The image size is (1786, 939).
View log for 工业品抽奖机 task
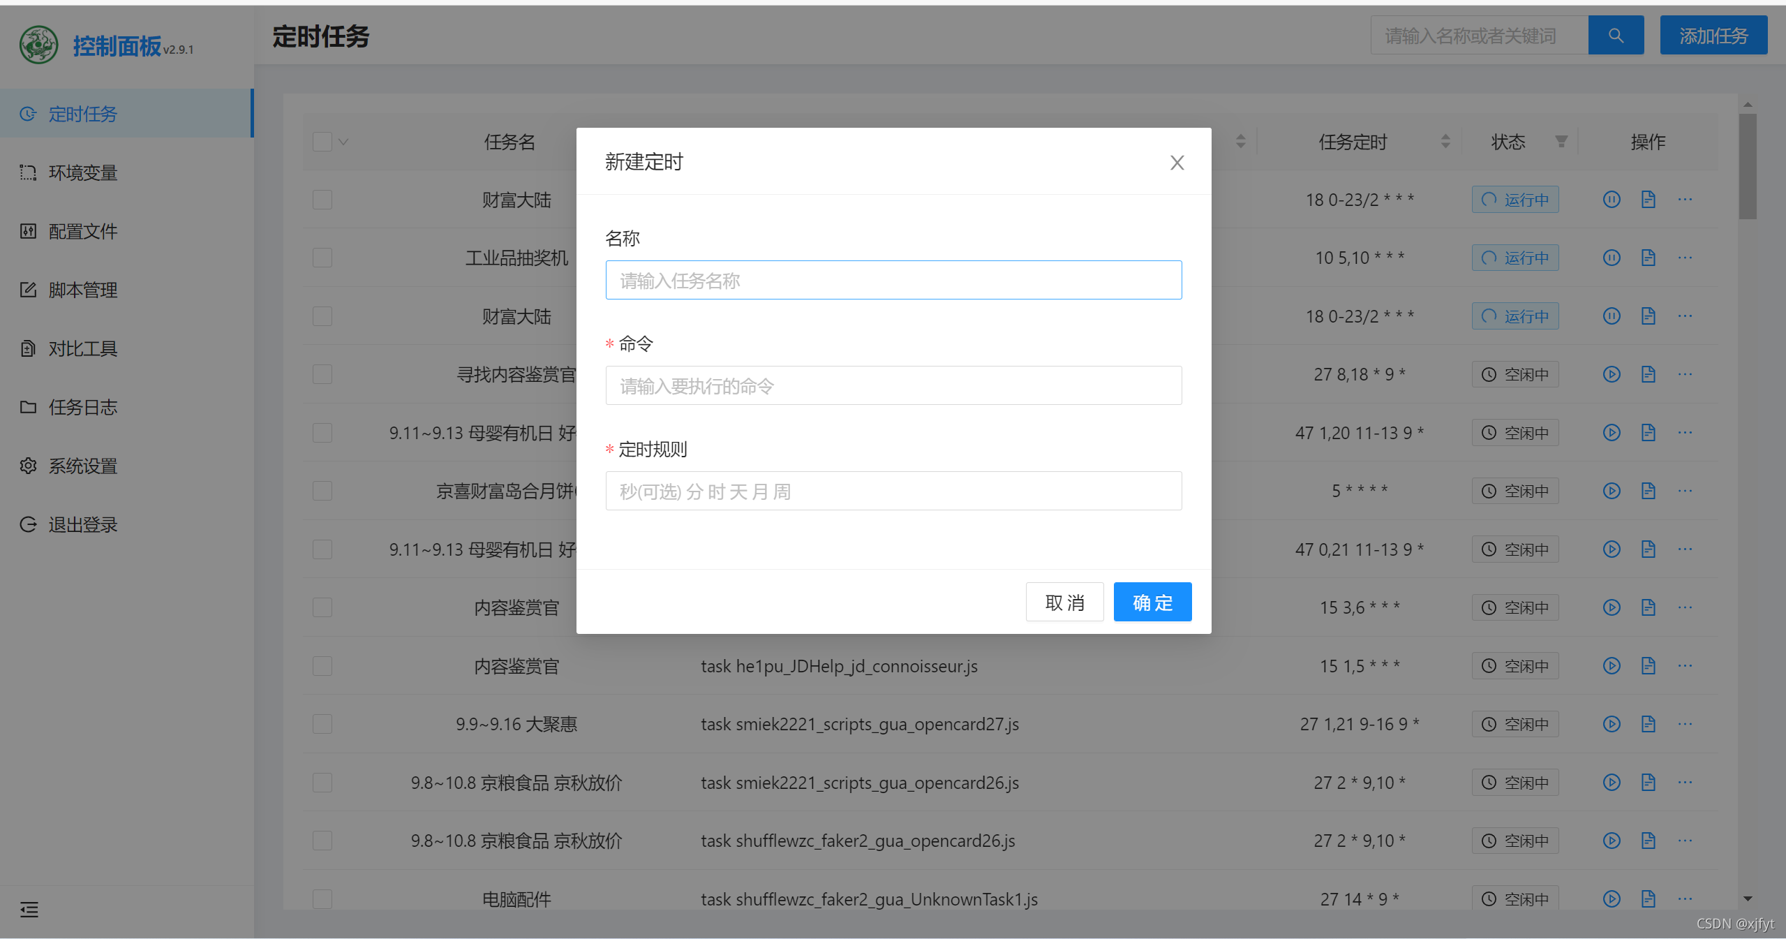tap(1649, 258)
